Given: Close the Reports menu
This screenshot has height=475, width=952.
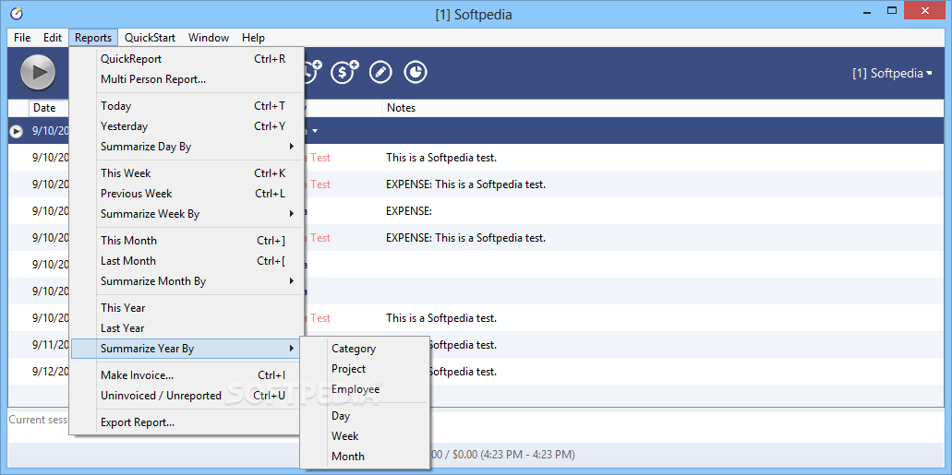Looking at the screenshot, I should click(x=93, y=38).
